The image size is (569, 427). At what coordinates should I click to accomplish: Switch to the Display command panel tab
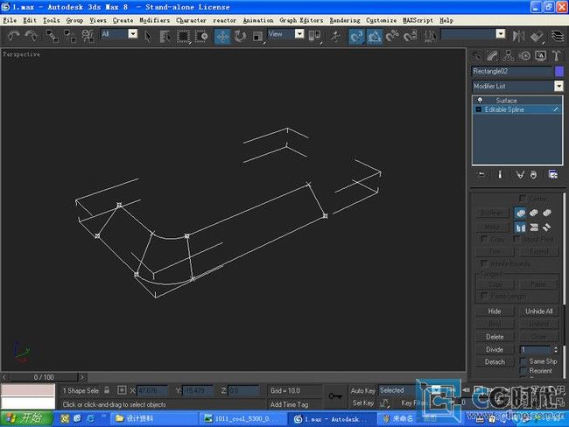[541, 56]
